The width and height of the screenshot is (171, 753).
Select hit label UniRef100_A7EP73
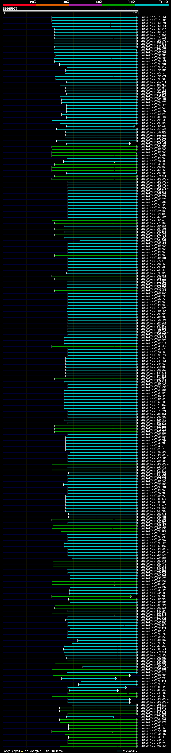(x=153, y=428)
